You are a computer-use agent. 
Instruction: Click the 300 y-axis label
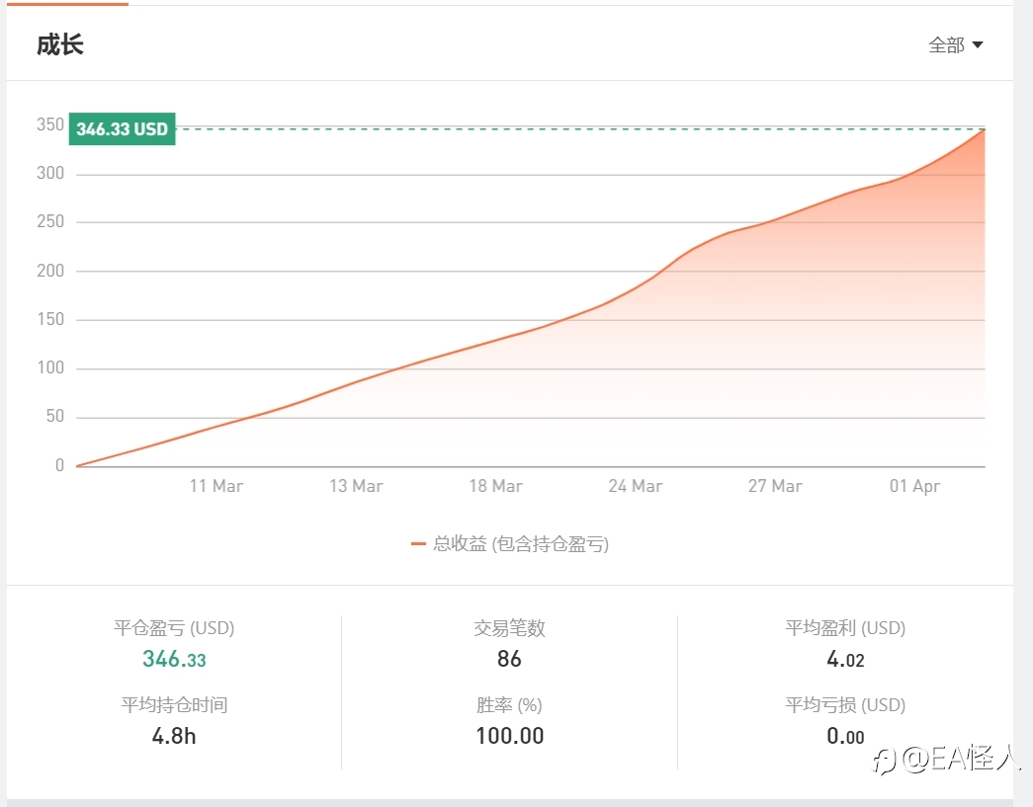click(50, 173)
